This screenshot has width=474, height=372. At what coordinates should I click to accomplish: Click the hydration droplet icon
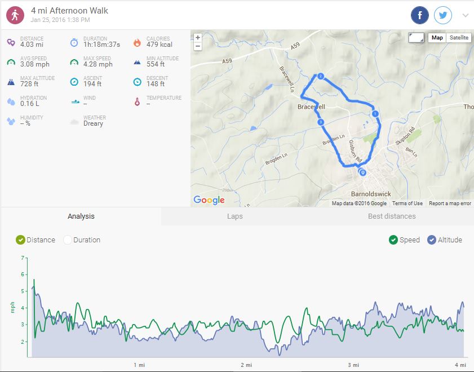click(x=11, y=101)
